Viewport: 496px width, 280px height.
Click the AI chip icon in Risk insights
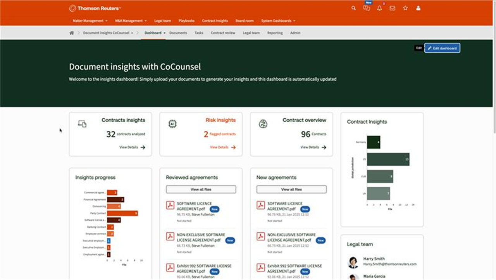click(172, 124)
